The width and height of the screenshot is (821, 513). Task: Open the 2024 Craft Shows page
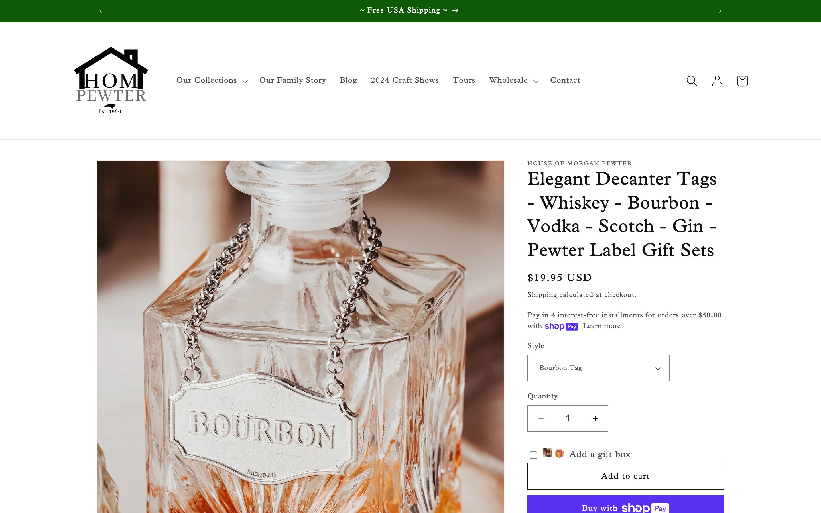[x=405, y=80]
